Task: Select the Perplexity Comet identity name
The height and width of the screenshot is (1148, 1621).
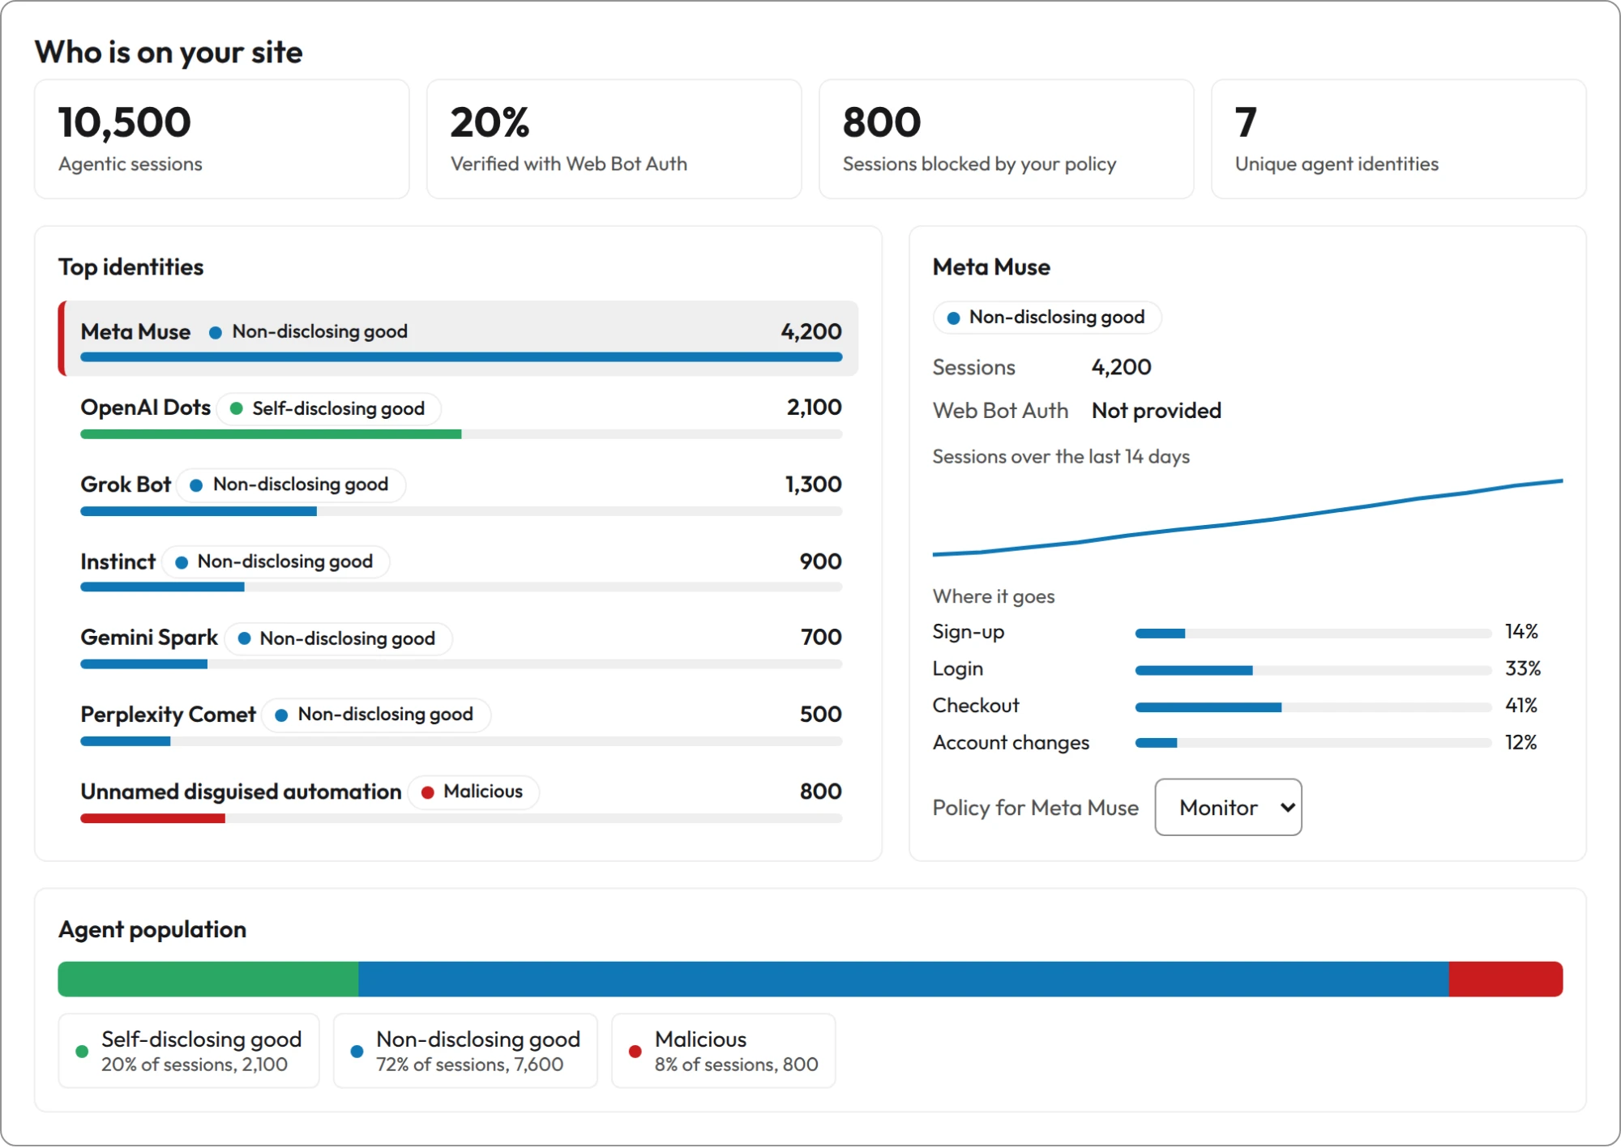Action: [x=168, y=715]
